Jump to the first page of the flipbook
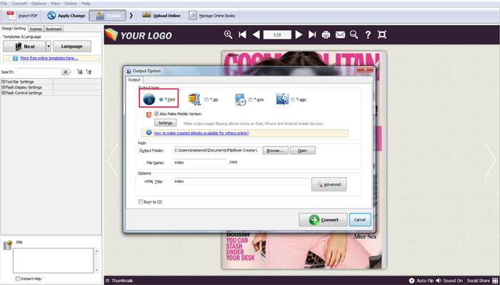This screenshot has width=500, height=285. [242, 34]
